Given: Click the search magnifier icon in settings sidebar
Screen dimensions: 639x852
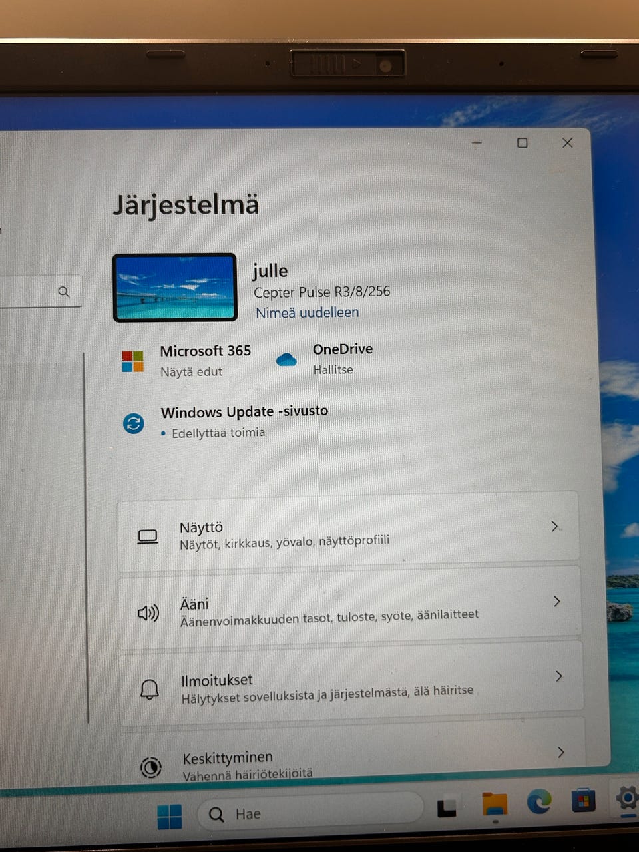Looking at the screenshot, I should [x=64, y=292].
